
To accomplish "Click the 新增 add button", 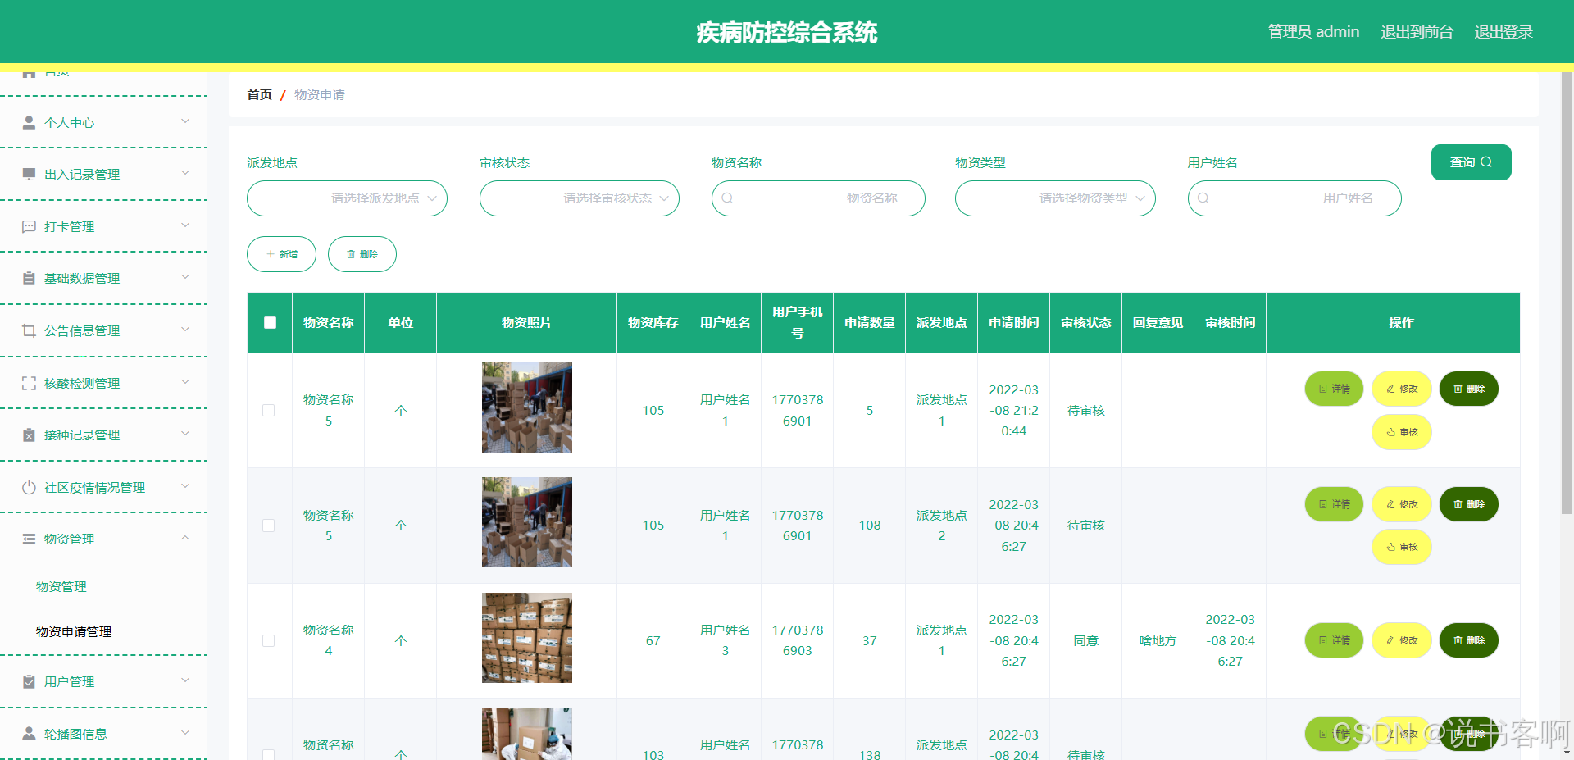I will point(281,254).
